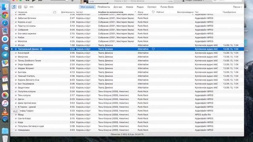
Task: Open Safari from the Dock
Action: [x=5, y=23]
